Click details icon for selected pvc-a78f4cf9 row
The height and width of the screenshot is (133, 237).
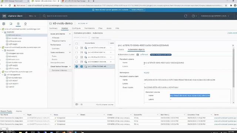(x=81, y=66)
